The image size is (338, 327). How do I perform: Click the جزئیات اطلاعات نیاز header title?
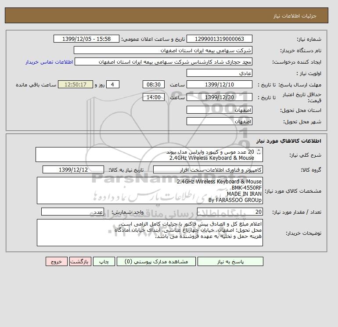tap(295, 16)
